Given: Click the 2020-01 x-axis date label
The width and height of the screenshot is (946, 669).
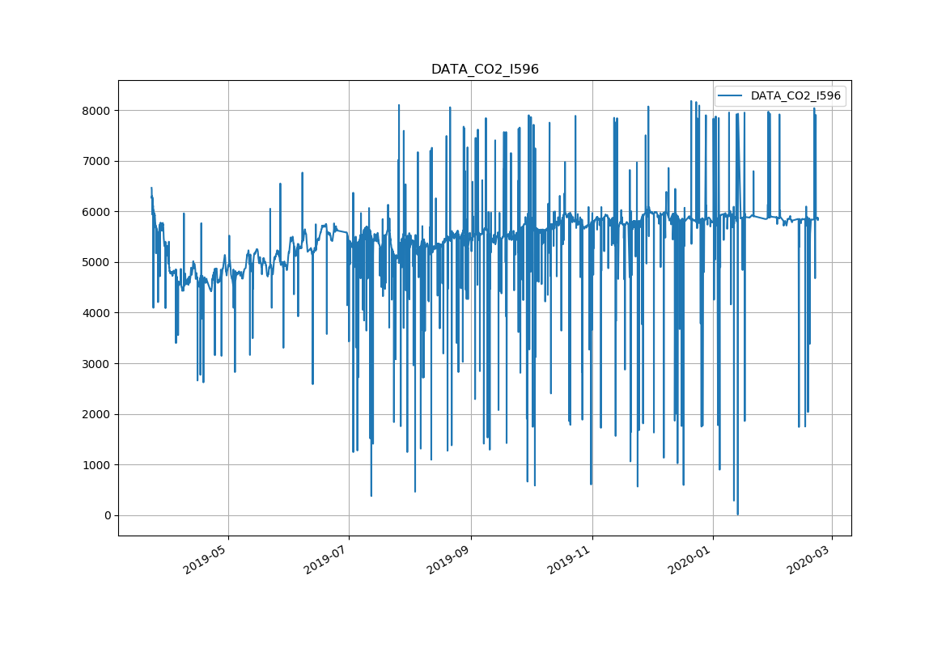Looking at the screenshot, I should (x=691, y=559).
